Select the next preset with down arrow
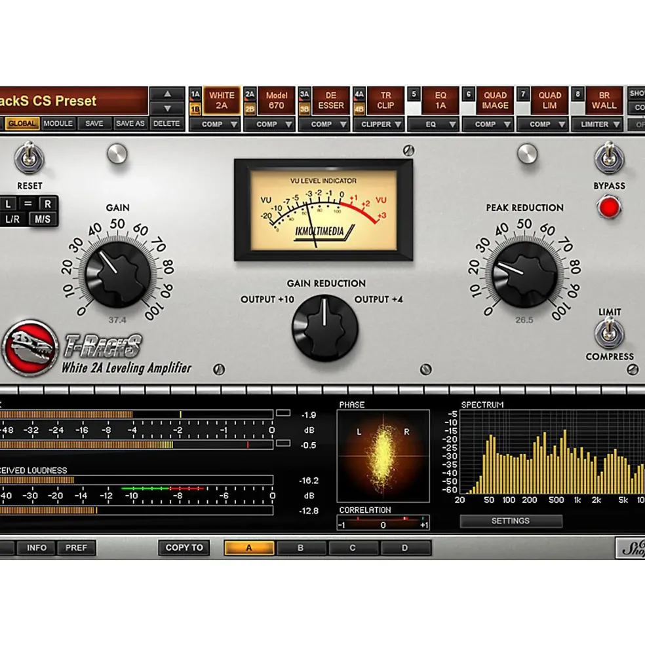 pos(167,109)
